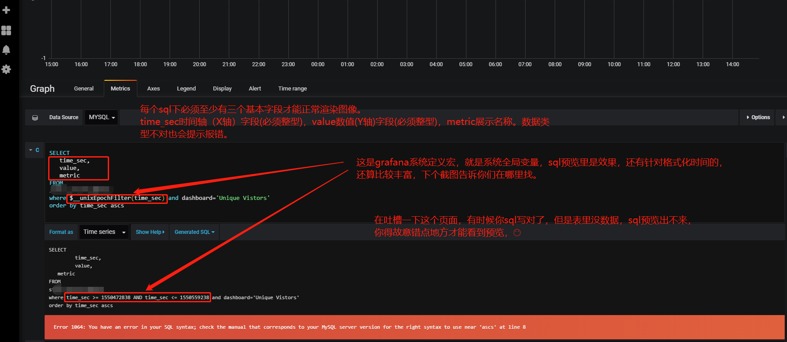Toggle the Generated SQL preview
Screen dimensions: 787x342
click(194, 232)
